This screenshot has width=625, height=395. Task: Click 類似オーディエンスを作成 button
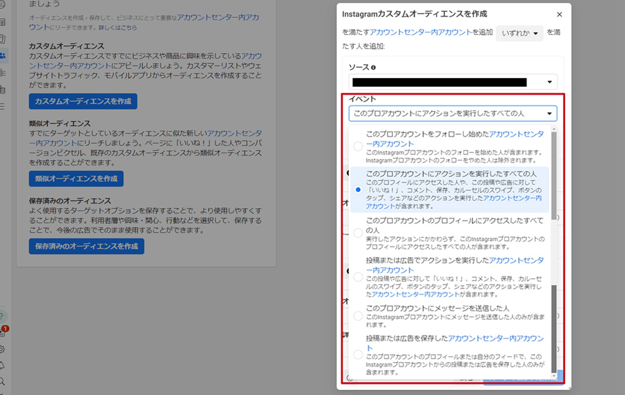tap(76, 179)
